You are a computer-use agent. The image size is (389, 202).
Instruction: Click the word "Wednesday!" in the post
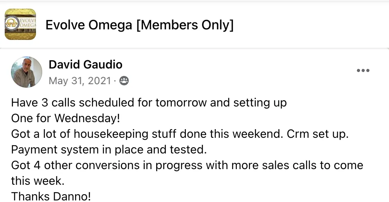[x=87, y=118]
